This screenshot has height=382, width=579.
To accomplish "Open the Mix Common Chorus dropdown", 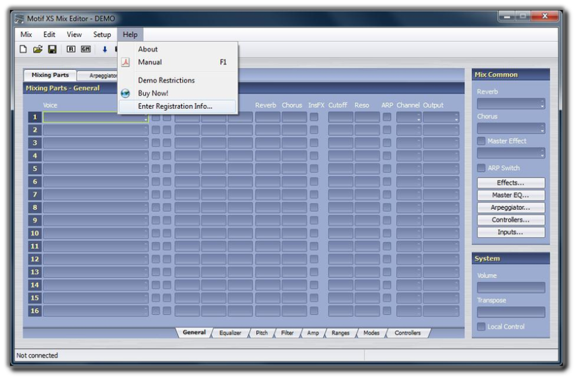I will pos(510,129).
